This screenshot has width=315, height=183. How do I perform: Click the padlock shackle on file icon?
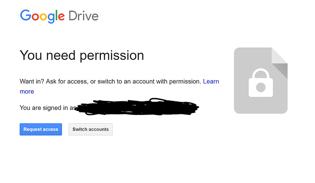click(260, 74)
